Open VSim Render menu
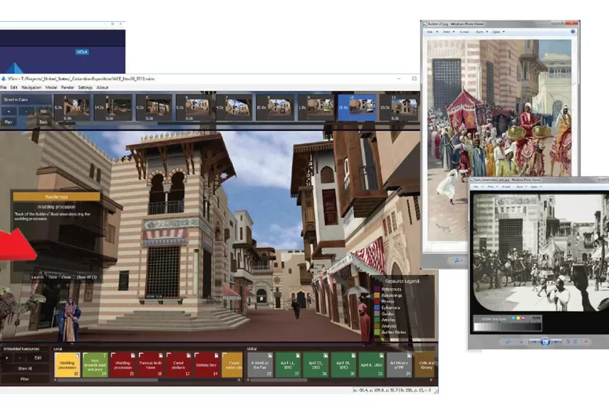 [x=67, y=88]
